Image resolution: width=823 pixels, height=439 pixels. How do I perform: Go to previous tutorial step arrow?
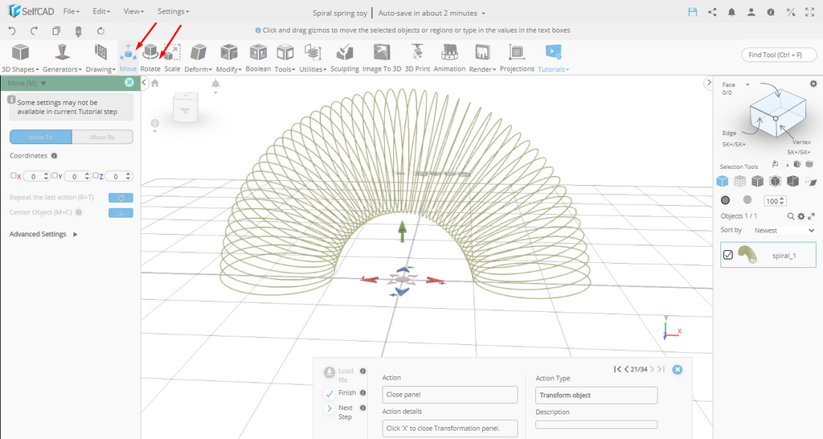pos(626,369)
